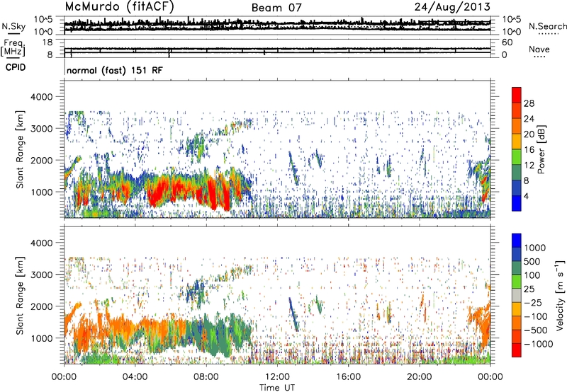Click the CPID row label
567x392 pixels.
(x=16, y=67)
